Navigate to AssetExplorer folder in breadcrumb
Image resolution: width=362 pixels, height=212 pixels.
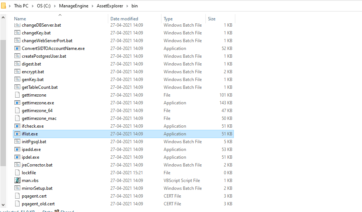pos(110,6)
